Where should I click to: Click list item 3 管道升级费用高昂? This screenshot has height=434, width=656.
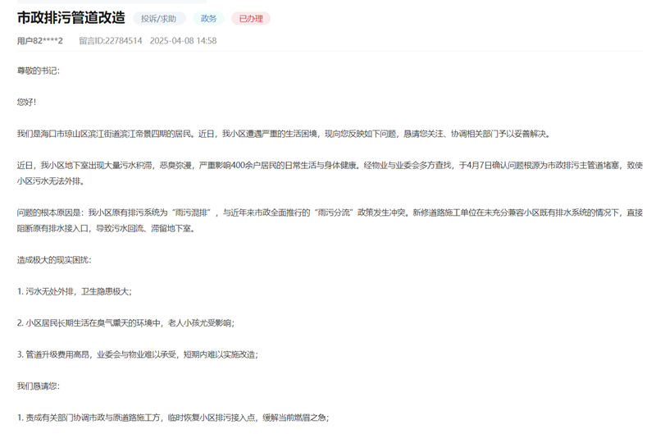[137, 354]
